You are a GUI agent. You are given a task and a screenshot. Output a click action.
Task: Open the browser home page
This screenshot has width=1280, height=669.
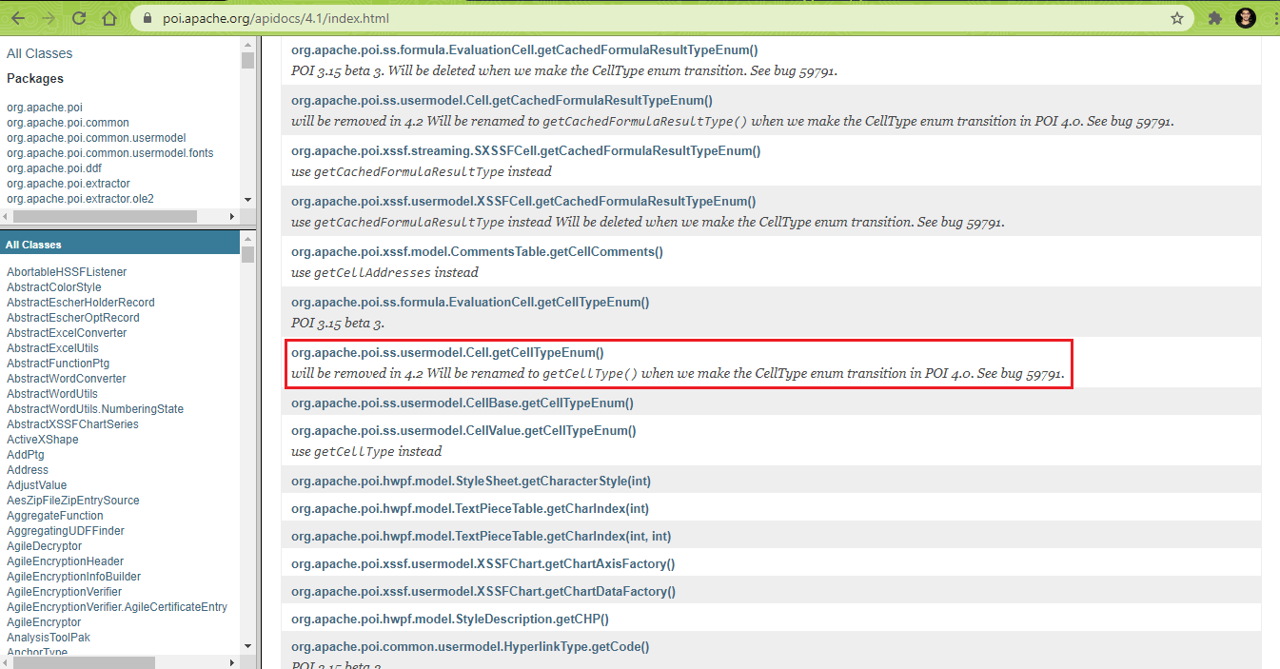click(x=110, y=18)
